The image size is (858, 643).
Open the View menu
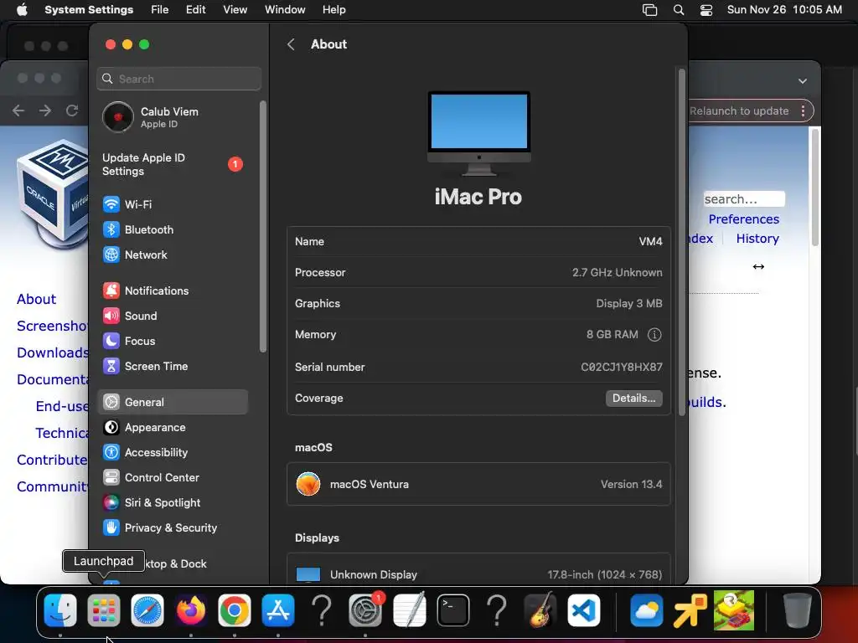pyautogui.click(x=235, y=10)
